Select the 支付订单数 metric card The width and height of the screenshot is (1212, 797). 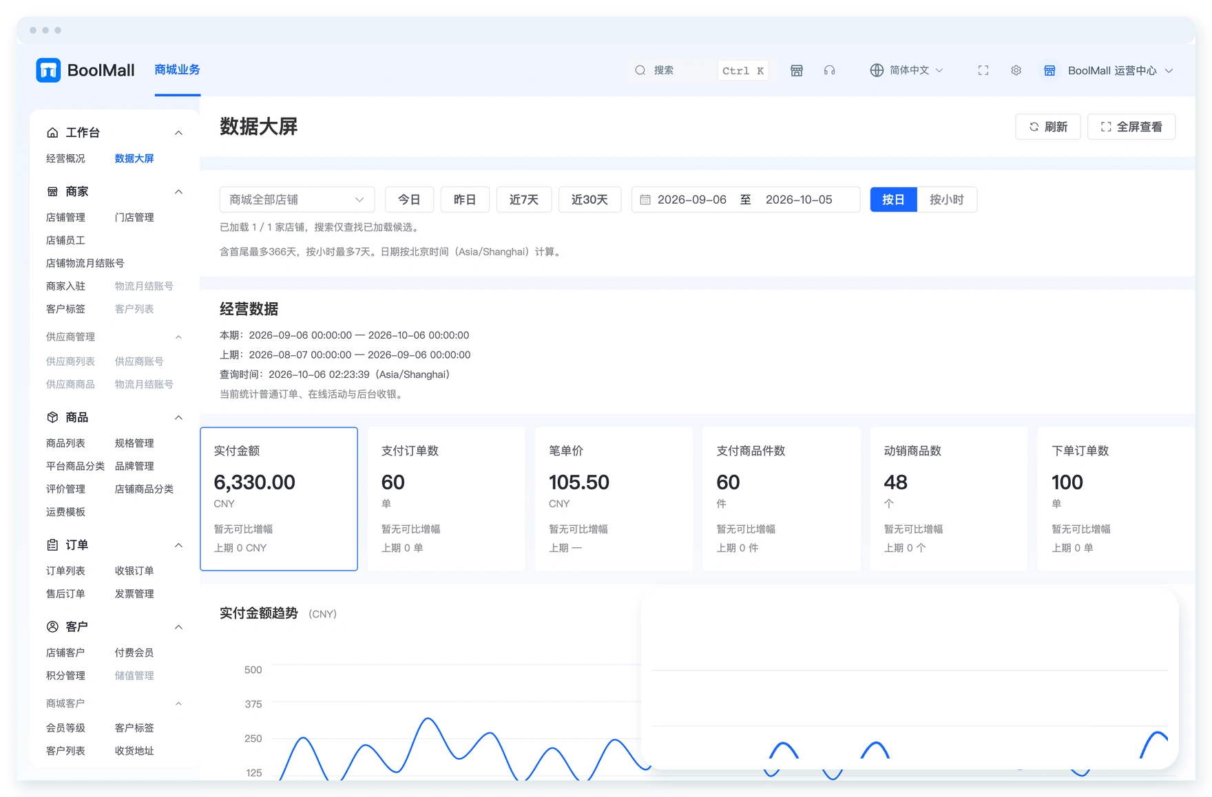point(446,499)
